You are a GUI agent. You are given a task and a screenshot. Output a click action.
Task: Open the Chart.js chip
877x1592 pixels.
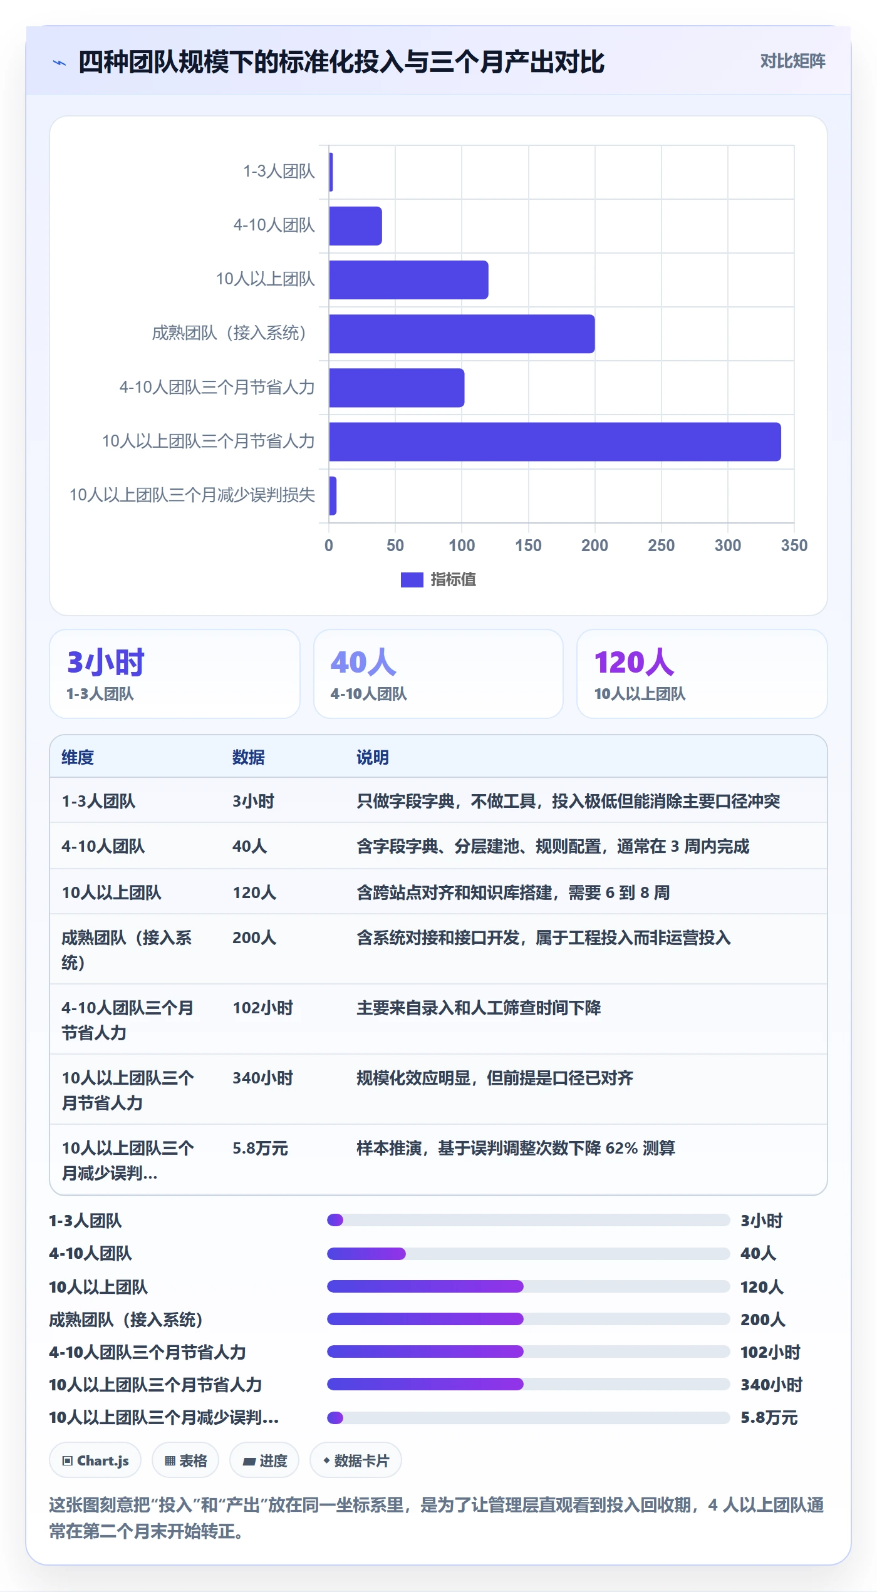(95, 1460)
